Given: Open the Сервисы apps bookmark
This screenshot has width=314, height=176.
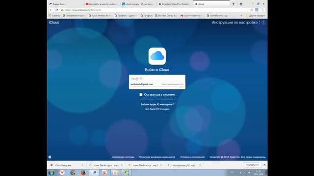Looking at the screenshot, I should [54, 16].
